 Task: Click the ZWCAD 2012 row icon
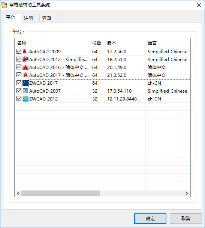tap(25, 99)
